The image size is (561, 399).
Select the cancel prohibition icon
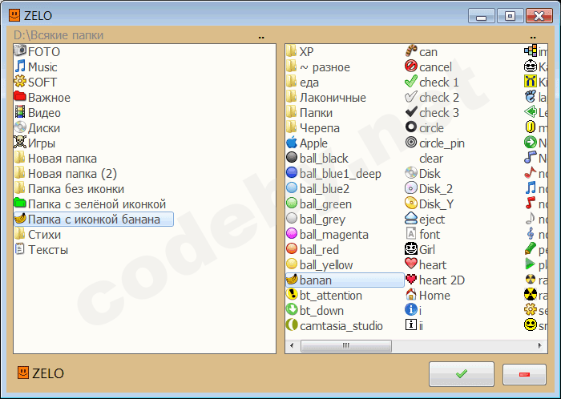tap(411, 66)
